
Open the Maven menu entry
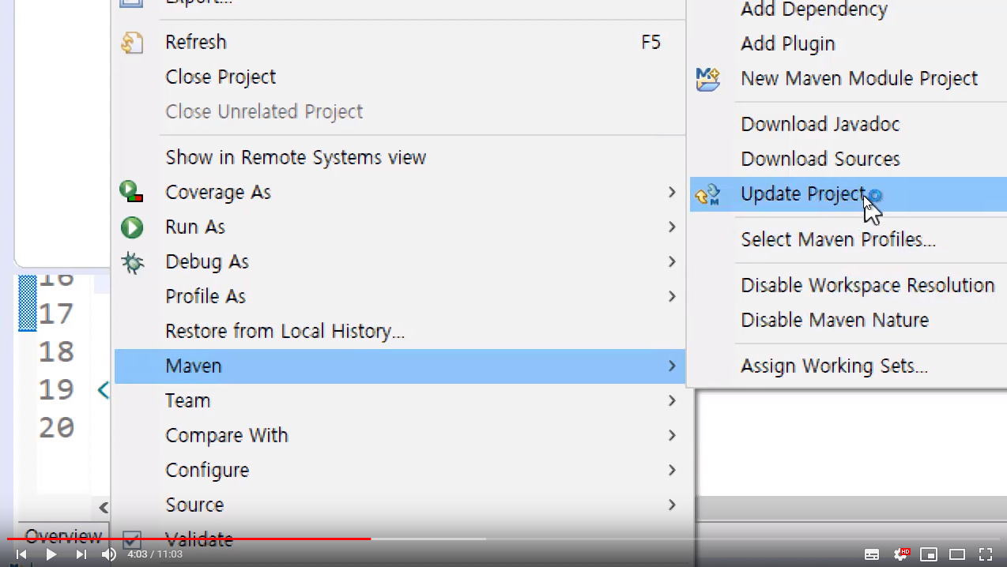click(x=399, y=366)
